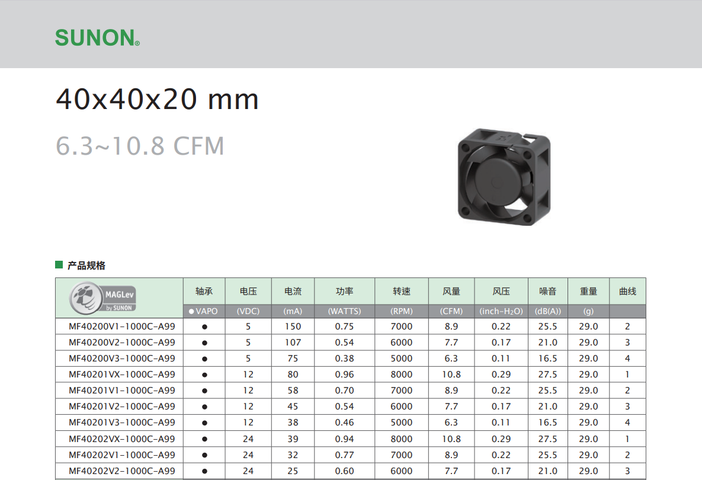Click power value "0.77" for MF40202V1-1000C-A99
The height and width of the screenshot is (480, 702).
(344, 455)
